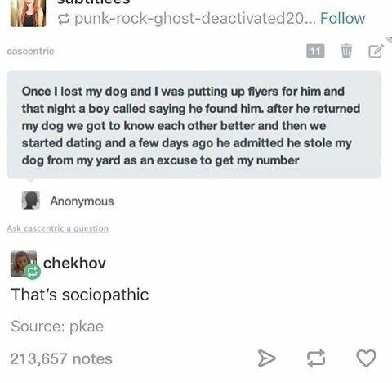Like the post with heart icon

click(367, 358)
